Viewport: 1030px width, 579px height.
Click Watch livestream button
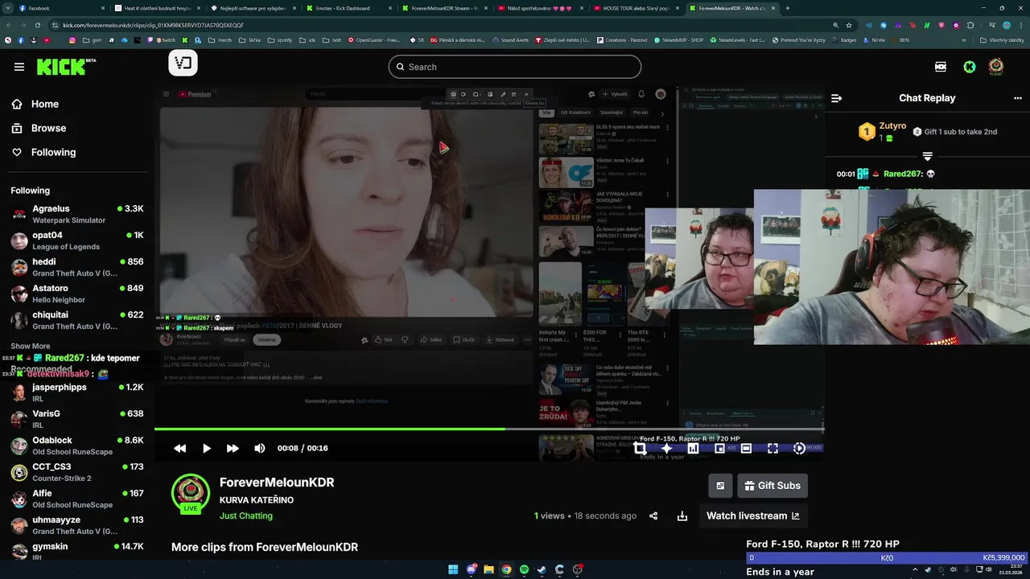tap(753, 516)
